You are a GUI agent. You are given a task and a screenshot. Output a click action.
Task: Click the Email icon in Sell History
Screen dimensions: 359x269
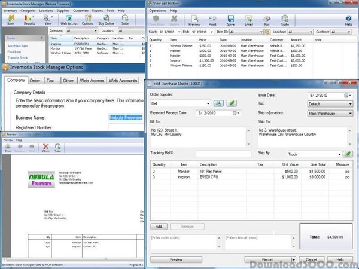[248, 20]
